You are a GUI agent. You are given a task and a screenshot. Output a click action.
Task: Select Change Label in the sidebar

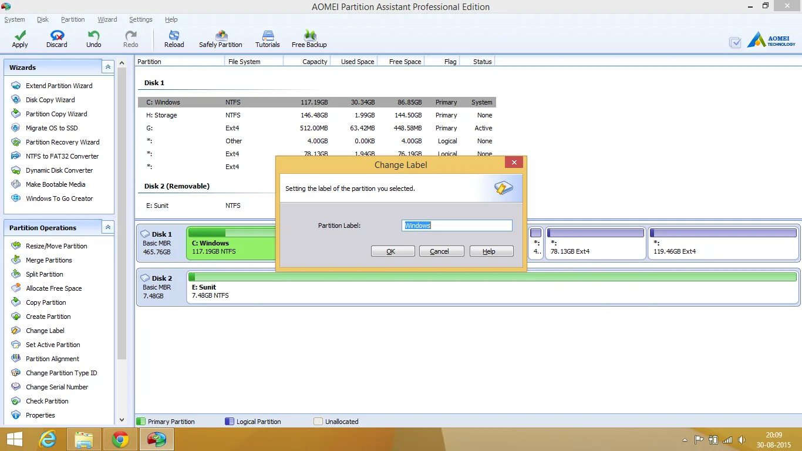pos(45,331)
